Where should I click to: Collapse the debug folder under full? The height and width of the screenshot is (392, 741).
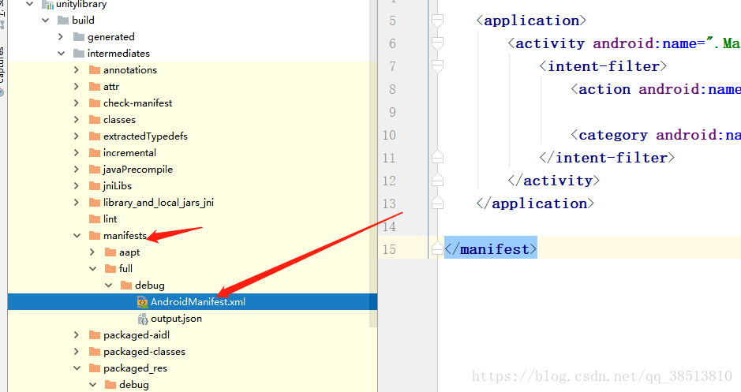[109, 286]
